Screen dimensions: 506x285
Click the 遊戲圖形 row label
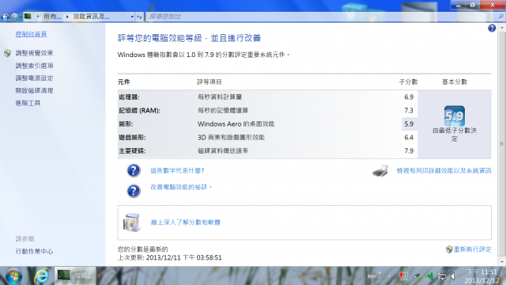[132, 137]
